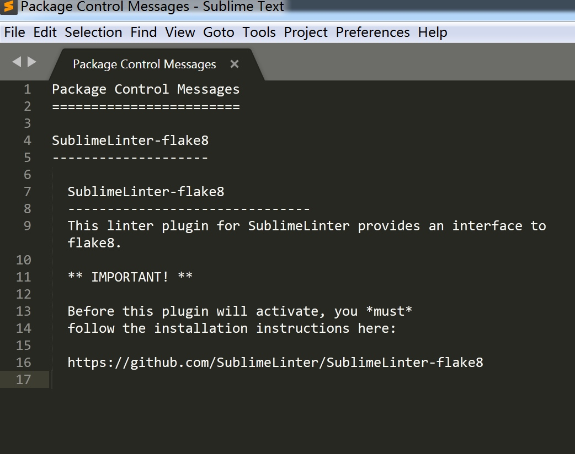Open the Project menu
Image resolution: width=575 pixels, height=454 pixels.
pyautogui.click(x=306, y=32)
